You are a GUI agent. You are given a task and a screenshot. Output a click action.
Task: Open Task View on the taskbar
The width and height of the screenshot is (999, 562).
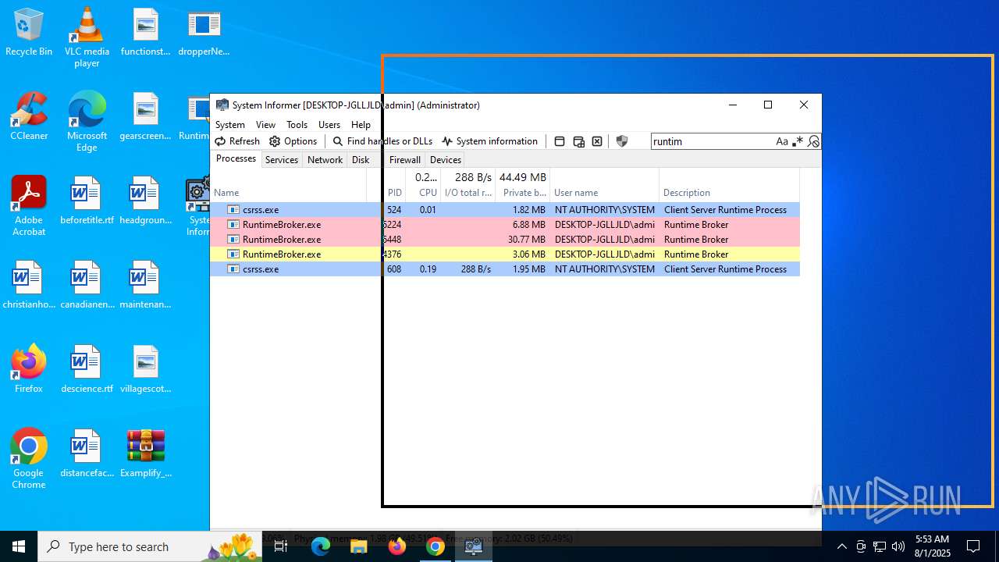coord(281,546)
